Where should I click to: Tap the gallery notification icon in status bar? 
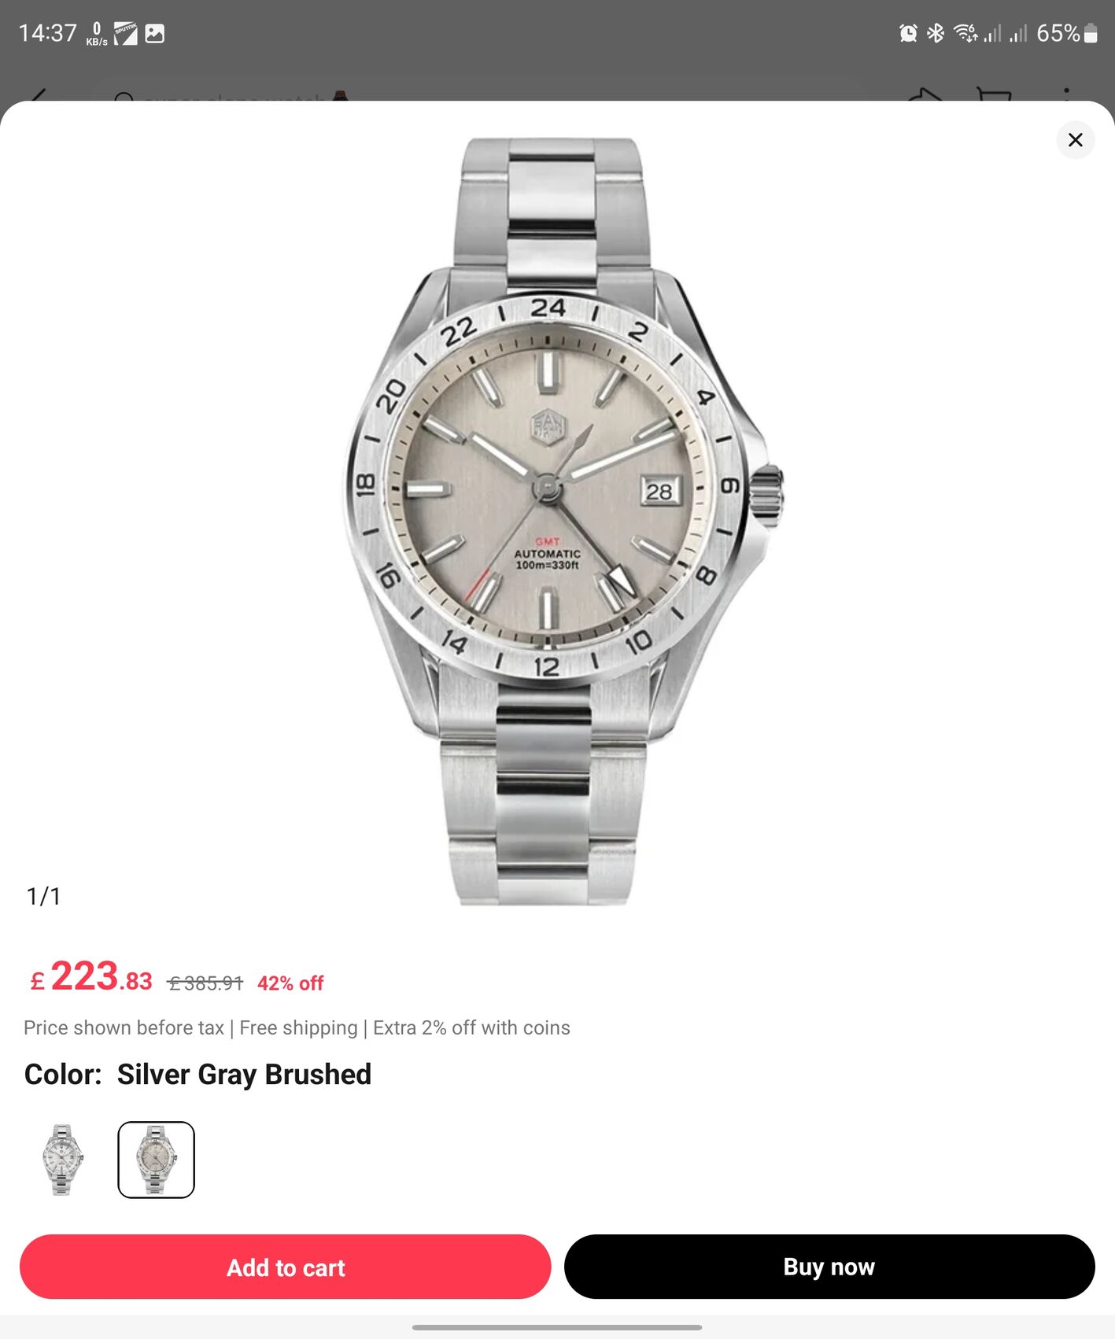point(155,33)
